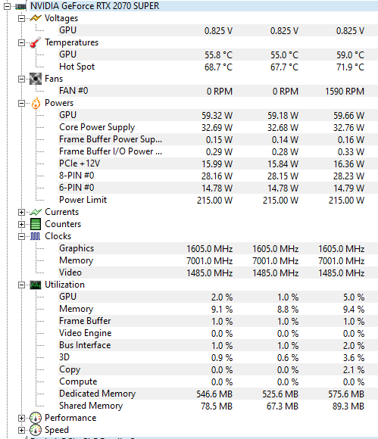Select the Frame Buffer Power Sup... row
Screen dimensions: 378x439
(x=218, y=139)
